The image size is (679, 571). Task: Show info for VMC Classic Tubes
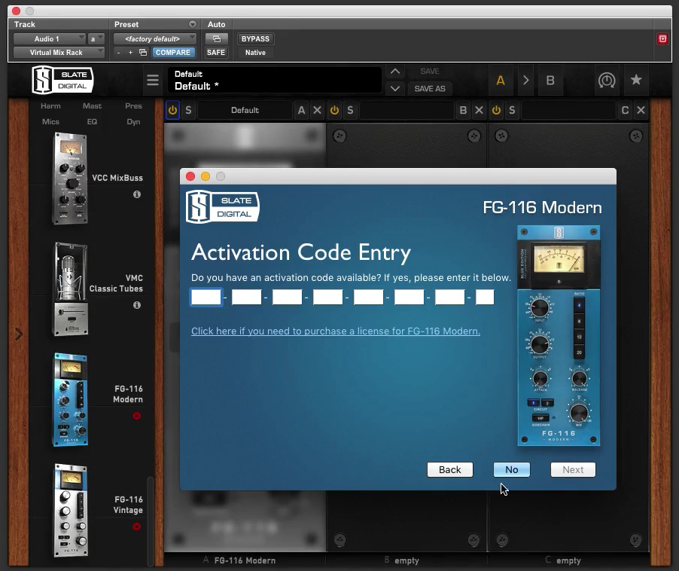coord(137,305)
